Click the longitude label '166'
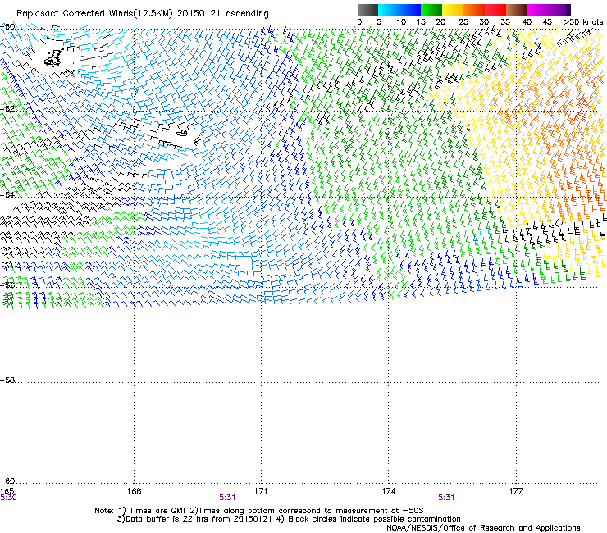607x533 pixels. pyautogui.click(x=135, y=491)
